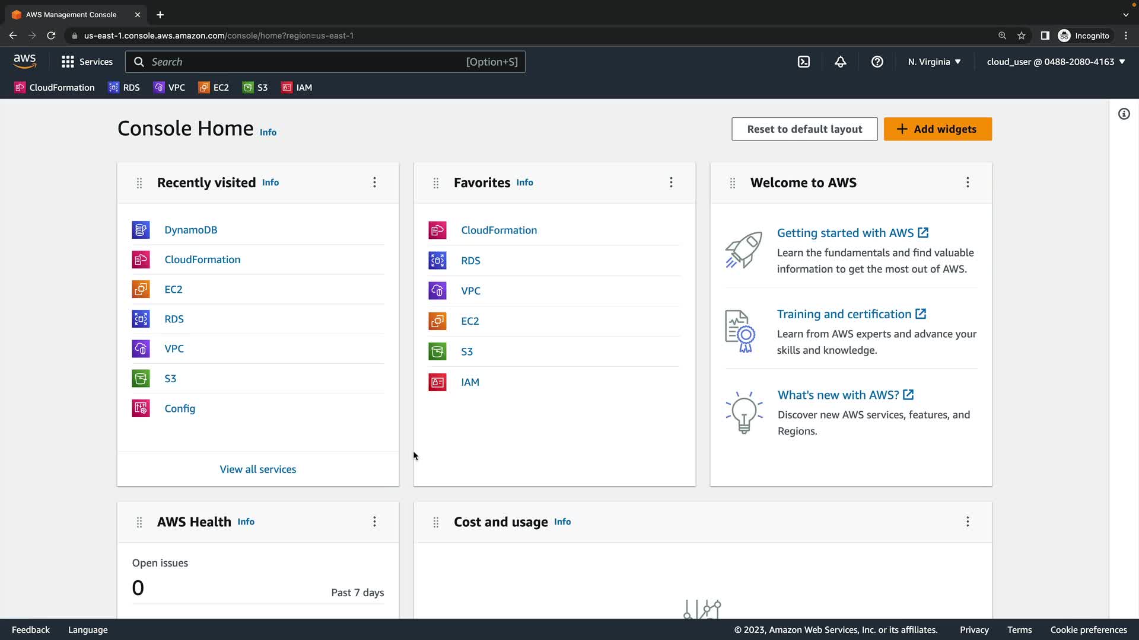Open Cost and usage widget options menu
Screen dimensions: 1139x640
(x=968, y=521)
